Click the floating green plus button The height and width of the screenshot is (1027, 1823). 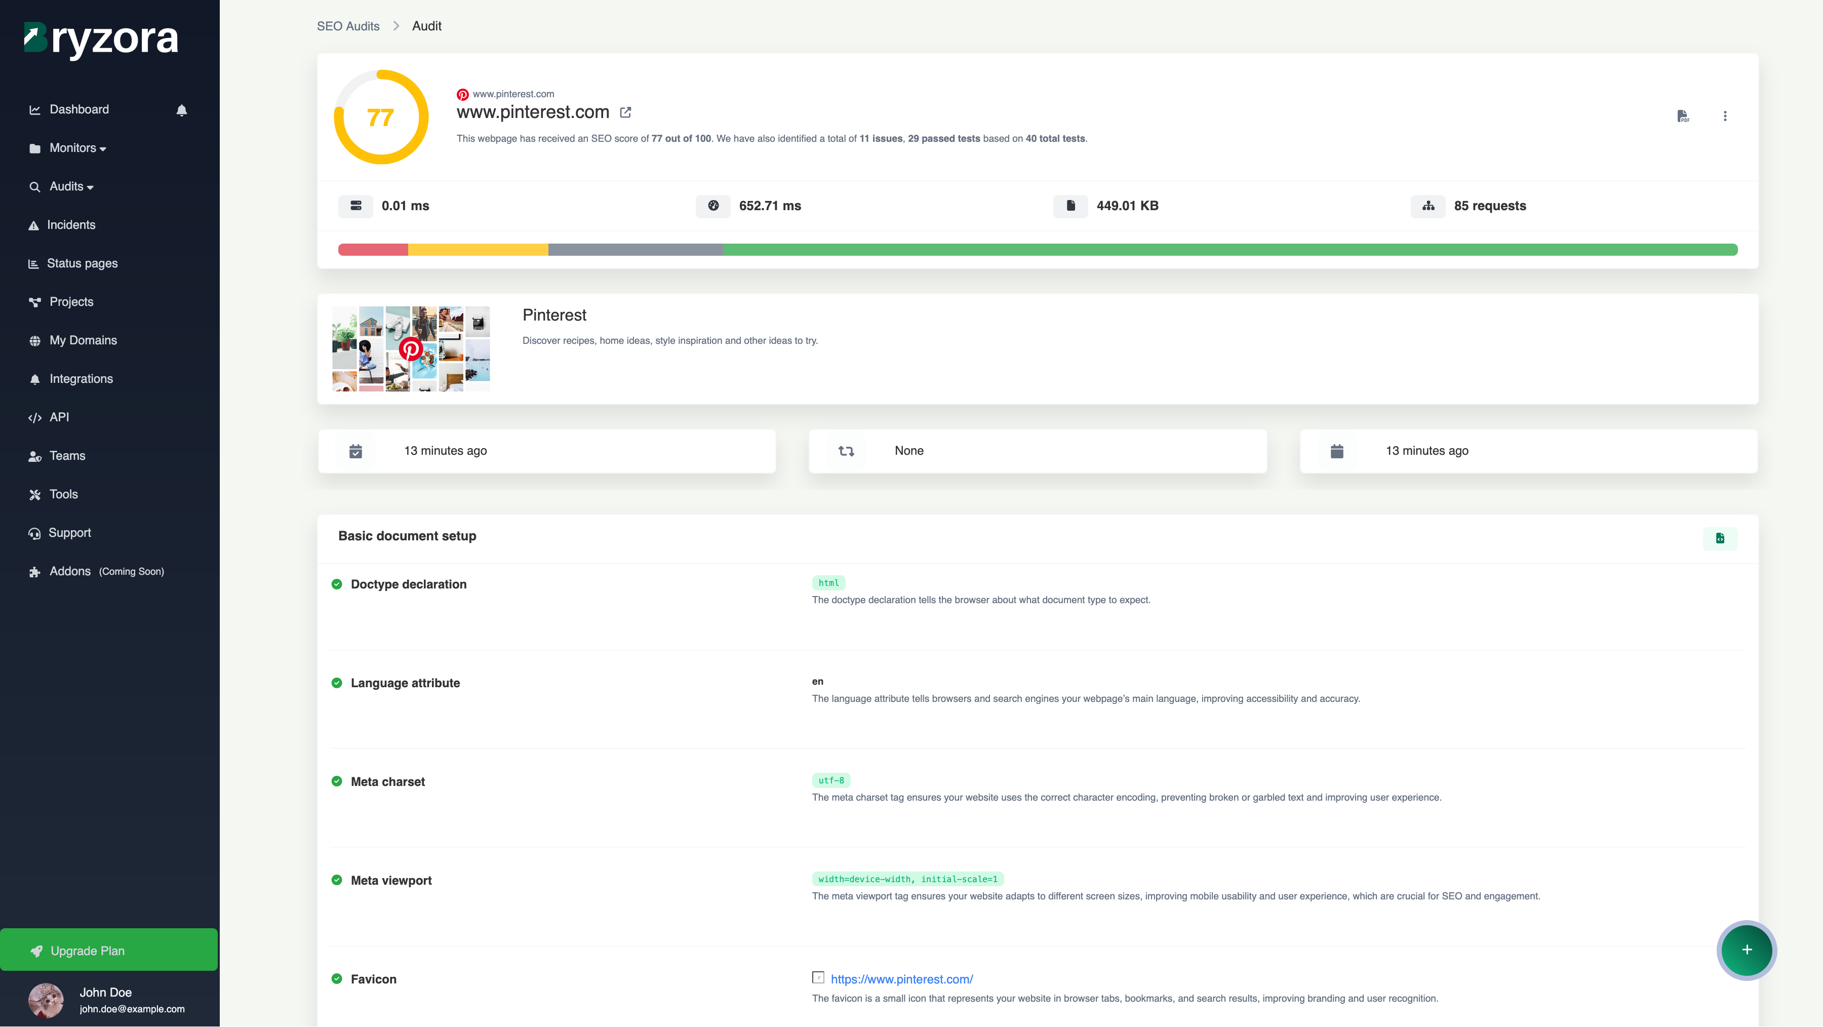[x=1747, y=950]
